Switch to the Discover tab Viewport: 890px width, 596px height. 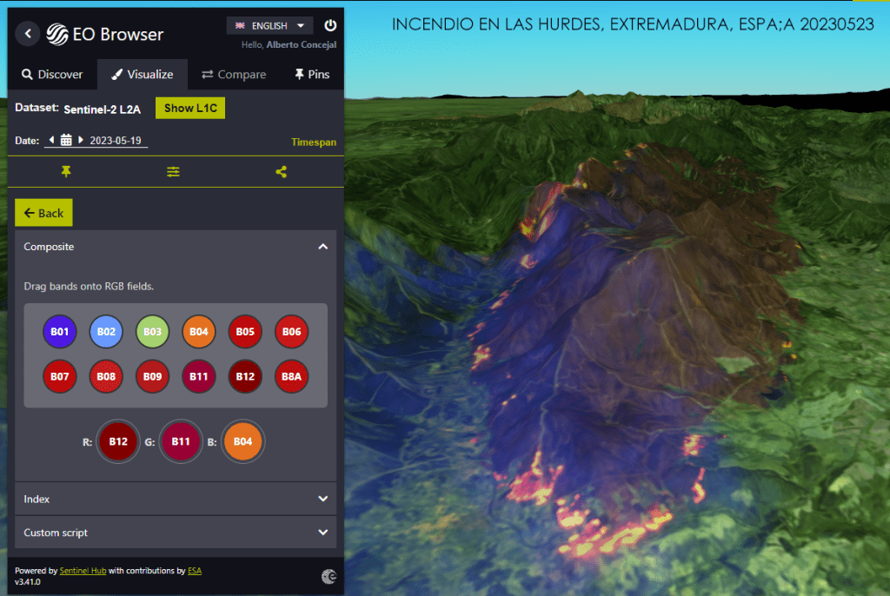pyautogui.click(x=52, y=75)
